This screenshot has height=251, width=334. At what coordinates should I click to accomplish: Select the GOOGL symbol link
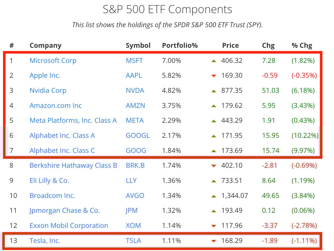tap(138, 135)
